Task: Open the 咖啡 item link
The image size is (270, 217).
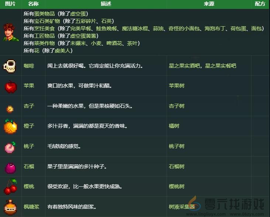Action: pos(29,66)
